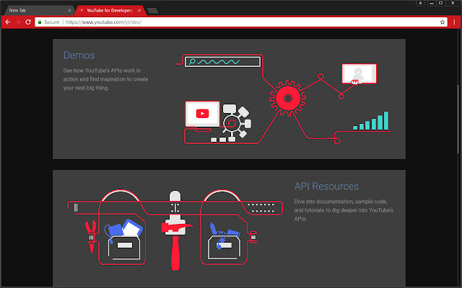Screen dimensions: 462x288
Task: Click the 'Dive into documentation' description text
Action: coord(344,210)
